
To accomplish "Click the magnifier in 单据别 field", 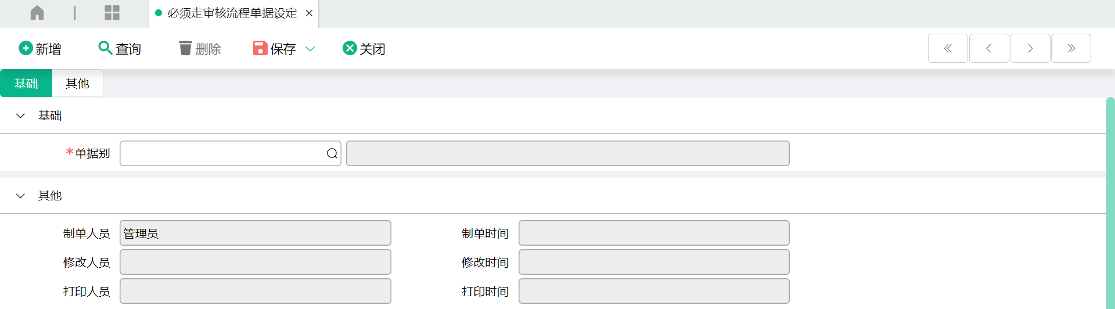I will [x=332, y=153].
